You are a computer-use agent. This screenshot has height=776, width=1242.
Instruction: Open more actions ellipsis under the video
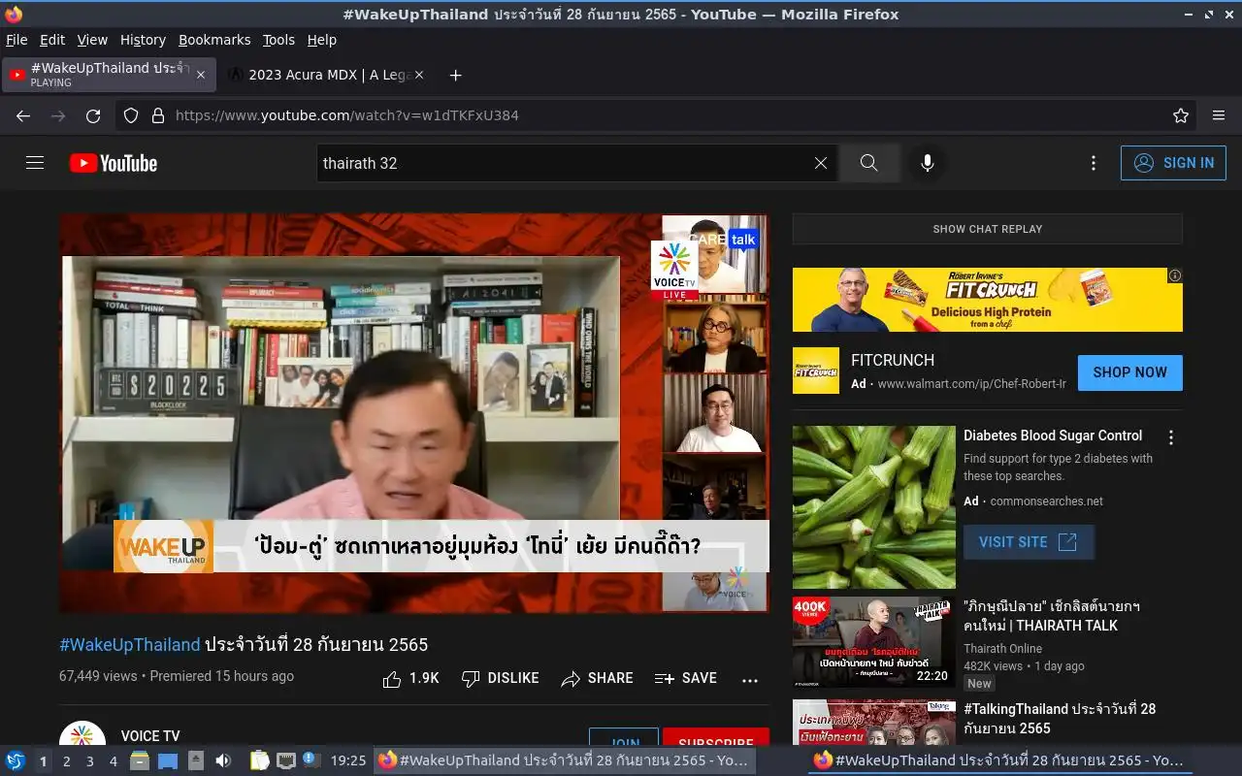coord(750,679)
